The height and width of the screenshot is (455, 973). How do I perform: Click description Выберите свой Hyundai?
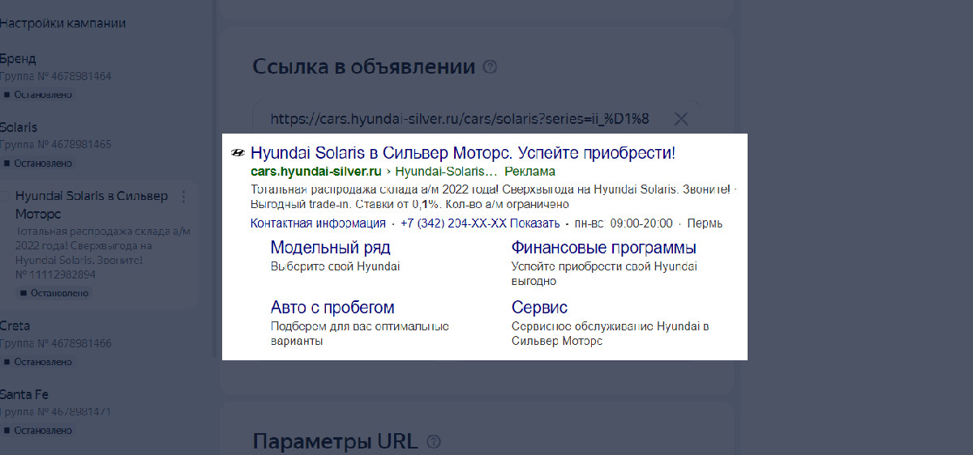335,266
